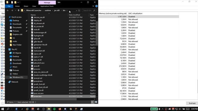
Task: Go up one folder level
Action: coord(19,10)
